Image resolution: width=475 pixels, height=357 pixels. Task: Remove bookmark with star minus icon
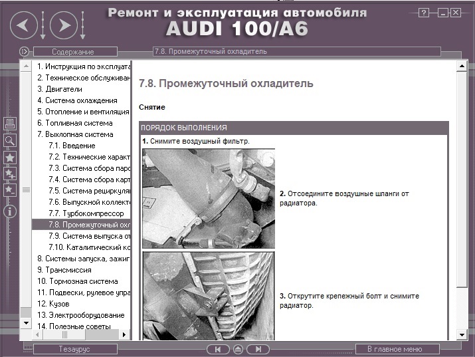click(x=10, y=190)
